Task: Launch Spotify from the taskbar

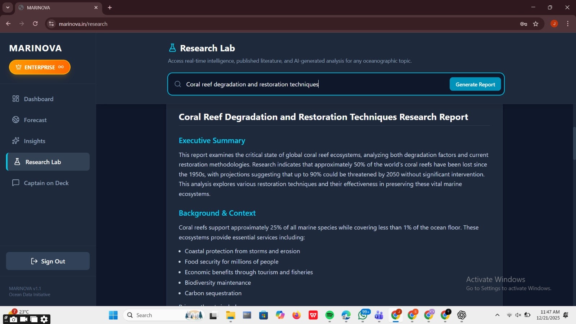Action: (329, 315)
